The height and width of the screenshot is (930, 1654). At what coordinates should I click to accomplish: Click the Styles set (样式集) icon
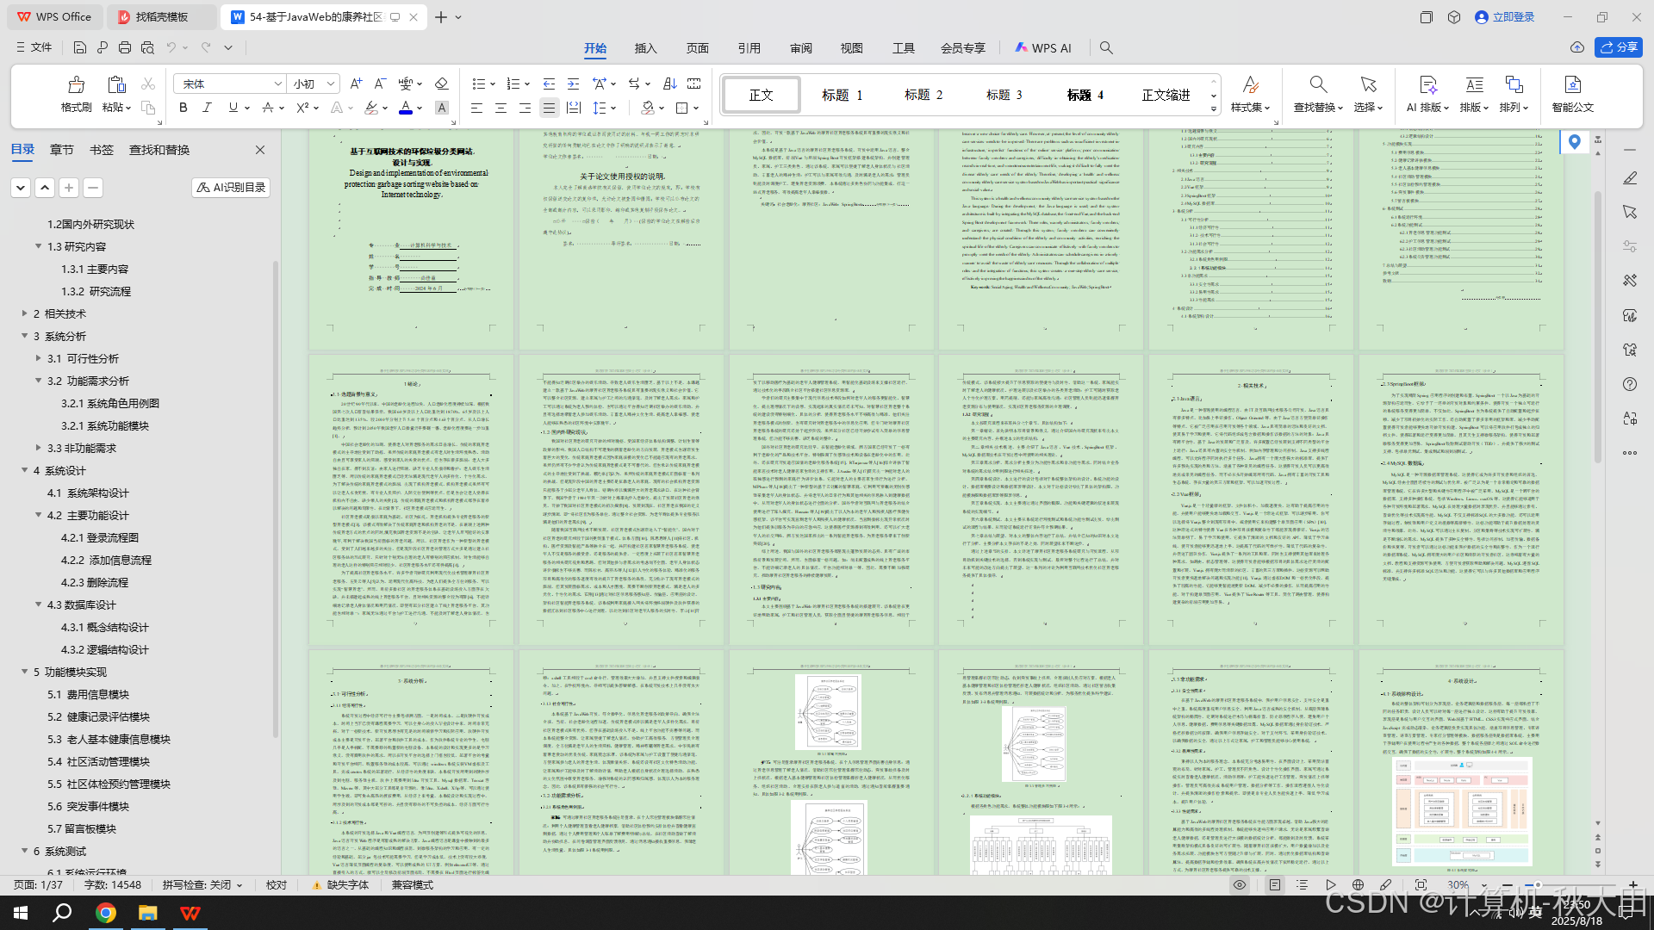[x=1250, y=94]
